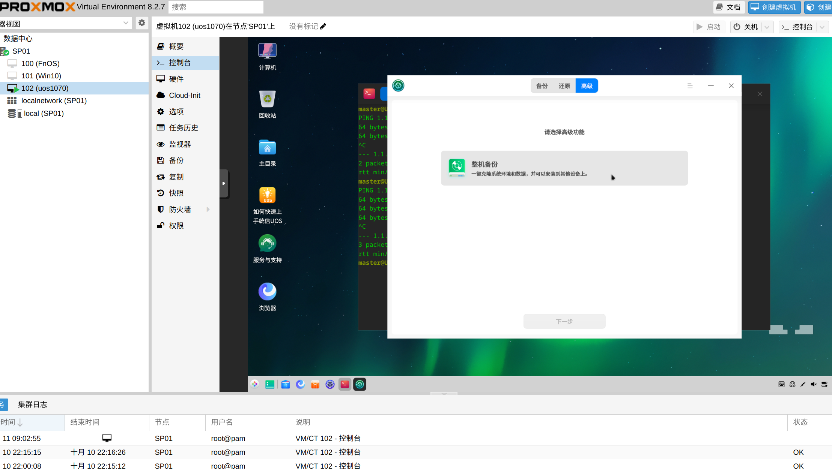Viewport: 832px width, 469px height.
Task: Open the taskbar browser icon
Action: [300, 384]
